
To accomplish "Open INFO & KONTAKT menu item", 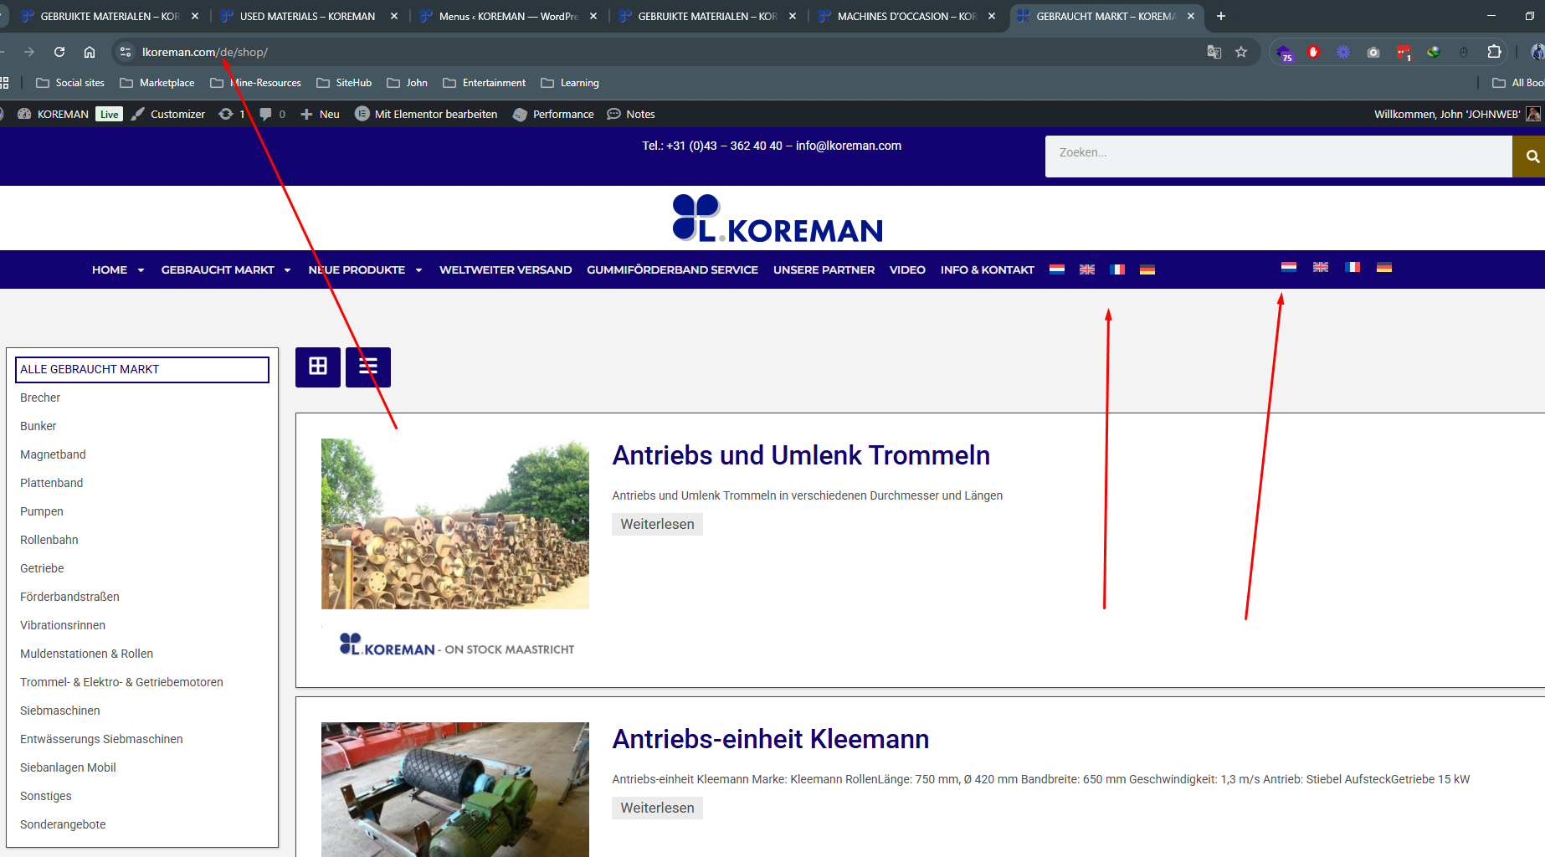I will tap(987, 269).
